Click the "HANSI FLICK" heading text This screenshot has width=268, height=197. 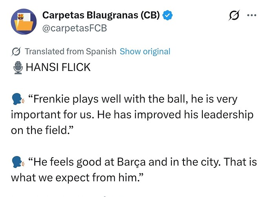tap(58, 68)
